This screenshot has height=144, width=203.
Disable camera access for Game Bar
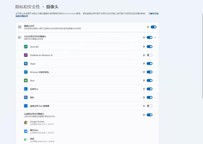[x=150, y=47]
